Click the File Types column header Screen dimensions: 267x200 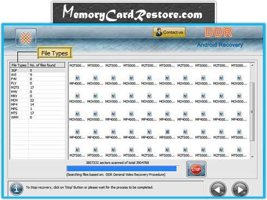pyautogui.click(x=19, y=65)
